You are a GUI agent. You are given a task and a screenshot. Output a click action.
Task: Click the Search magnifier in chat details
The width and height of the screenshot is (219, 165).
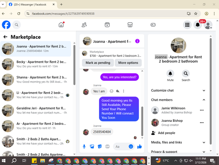pos(186,73)
